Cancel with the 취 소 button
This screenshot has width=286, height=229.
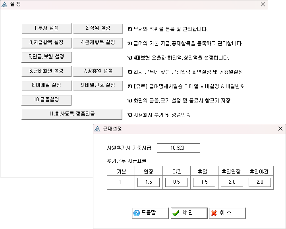tap(227, 213)
